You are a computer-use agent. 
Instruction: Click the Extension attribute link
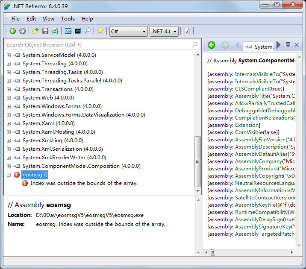click(x=247, y=125)
